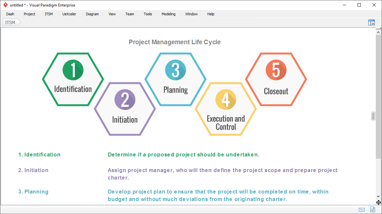Open the Tools menu
This screenshot has height=214, width=382.
coord(148,14)
